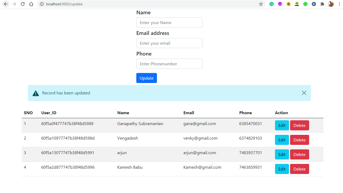
Task: Navigate back to the previous page
Action: pyautogui.click(x=6, y=4)
